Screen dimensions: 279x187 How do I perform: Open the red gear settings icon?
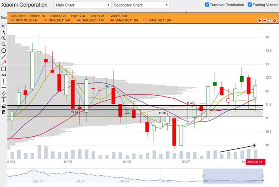coord(275,21)
